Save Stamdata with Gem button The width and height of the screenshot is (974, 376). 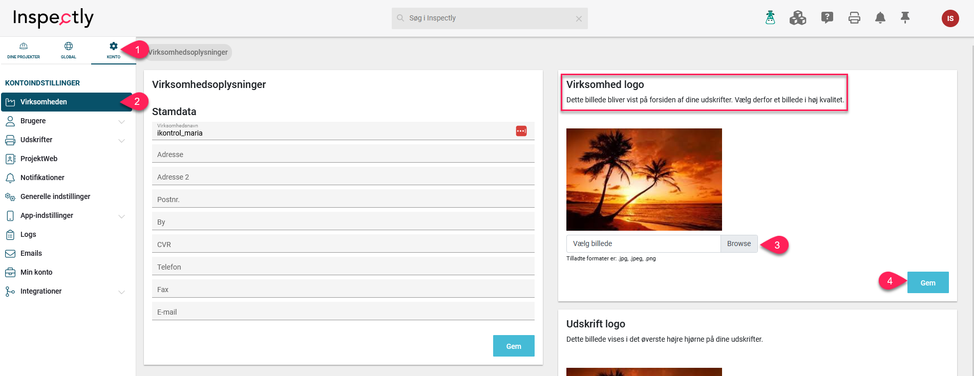pos(514,346)
